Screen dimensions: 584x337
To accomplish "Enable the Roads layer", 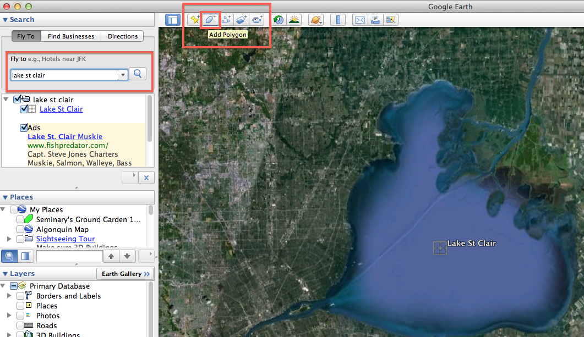I will coord(20,325).
